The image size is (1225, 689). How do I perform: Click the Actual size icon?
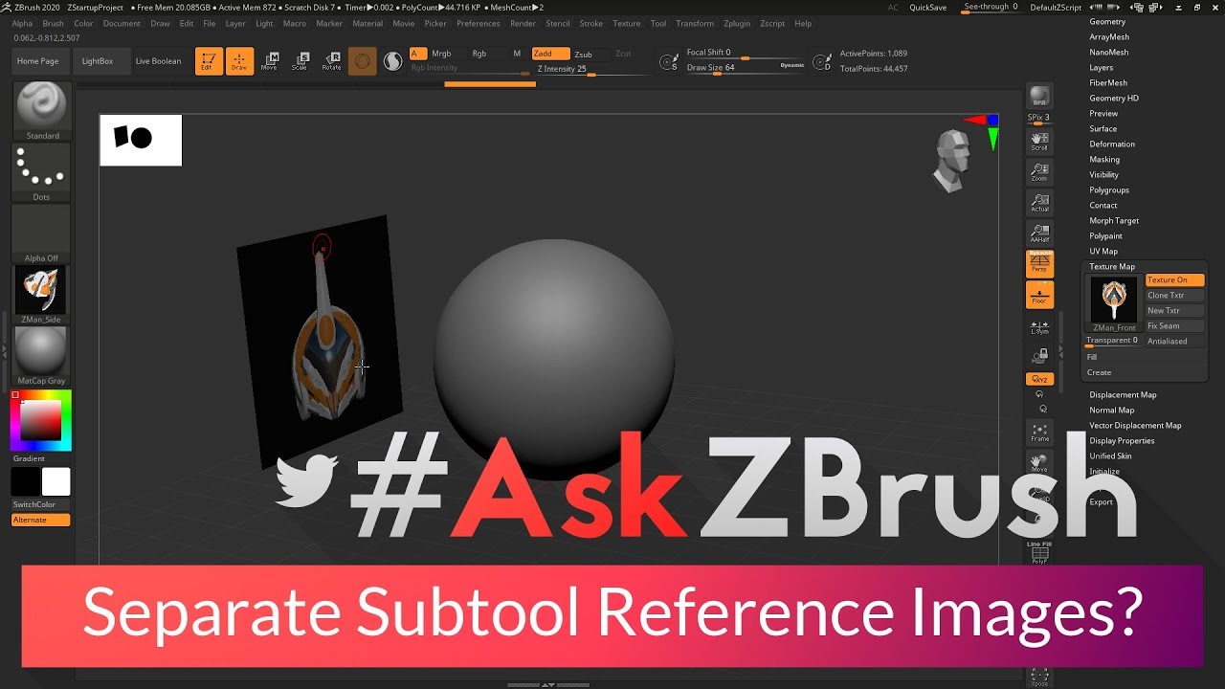tap(1039, 203)
